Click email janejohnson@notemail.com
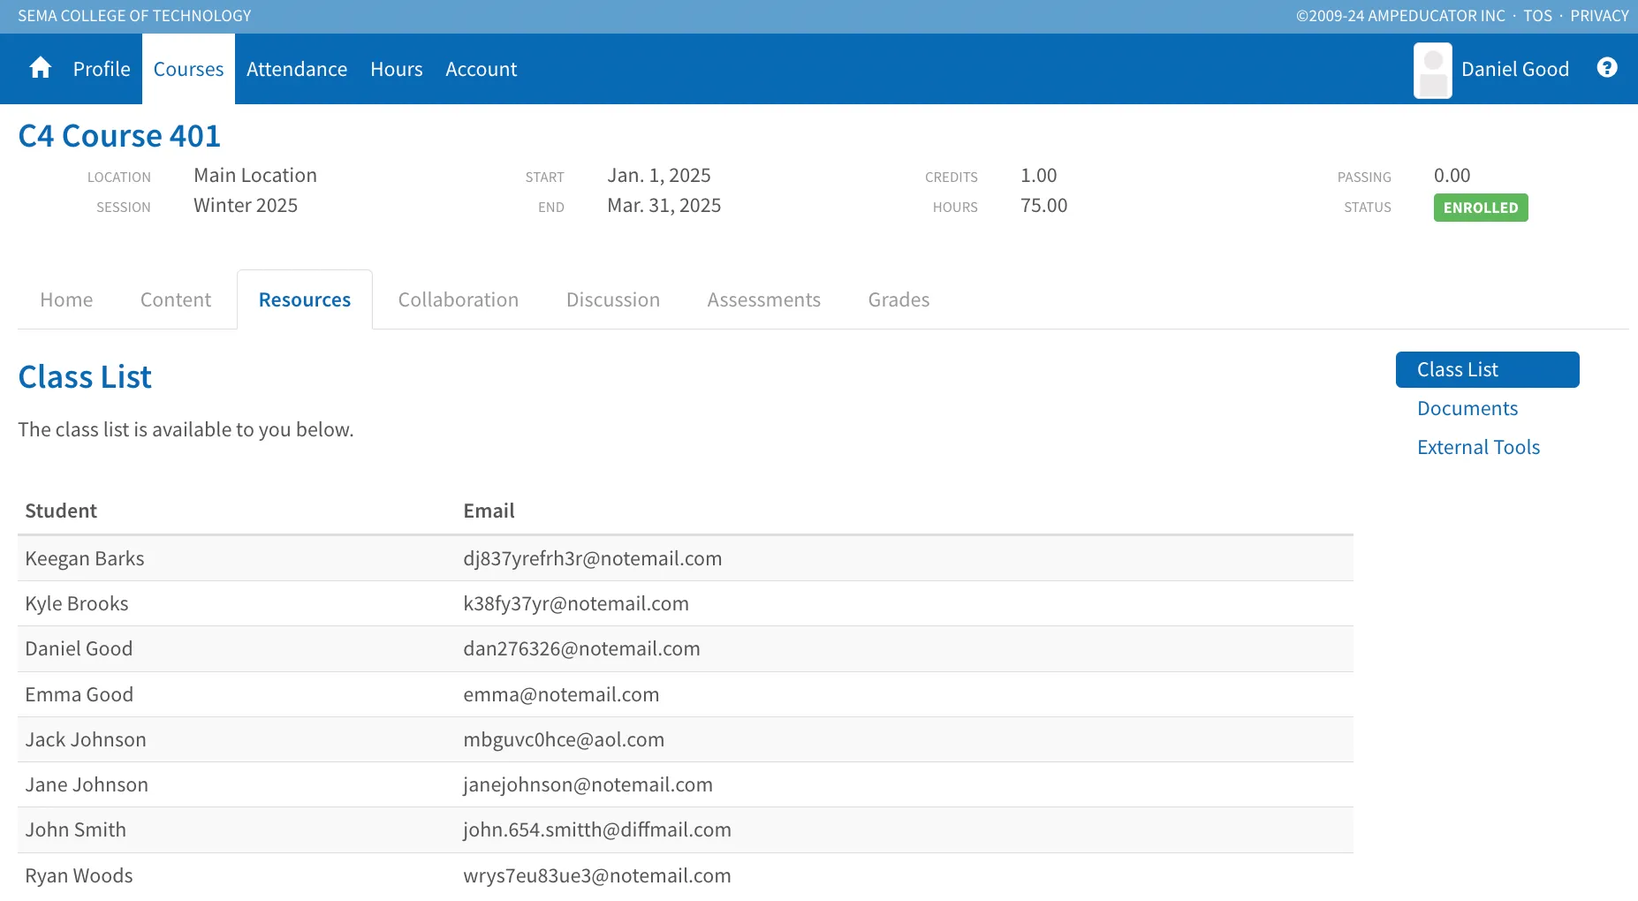 point(588,784)
